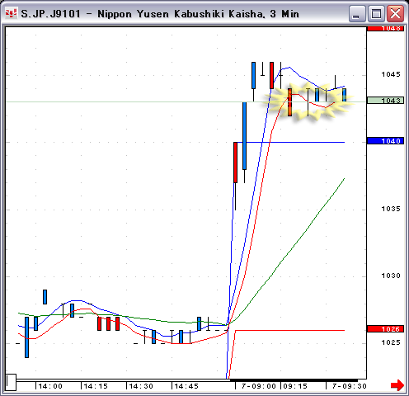Click the red scroll-forward arrow

(x=397, y=385)
